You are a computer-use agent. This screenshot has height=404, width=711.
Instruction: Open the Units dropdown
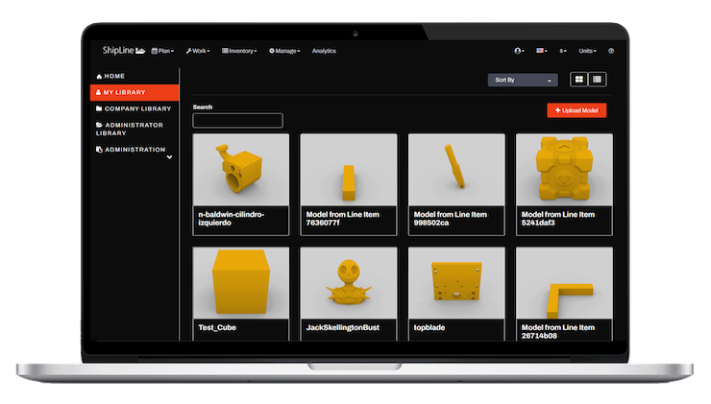tap(587, 51)
